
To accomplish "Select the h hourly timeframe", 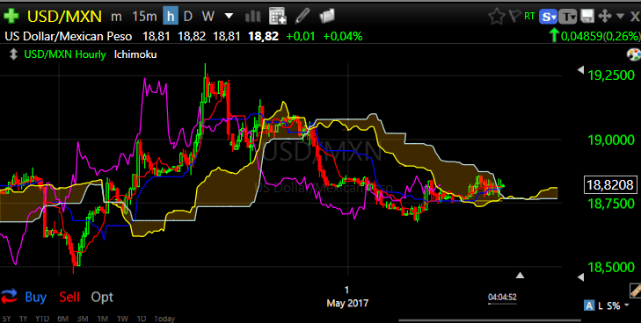I will [x=171, y=17].
